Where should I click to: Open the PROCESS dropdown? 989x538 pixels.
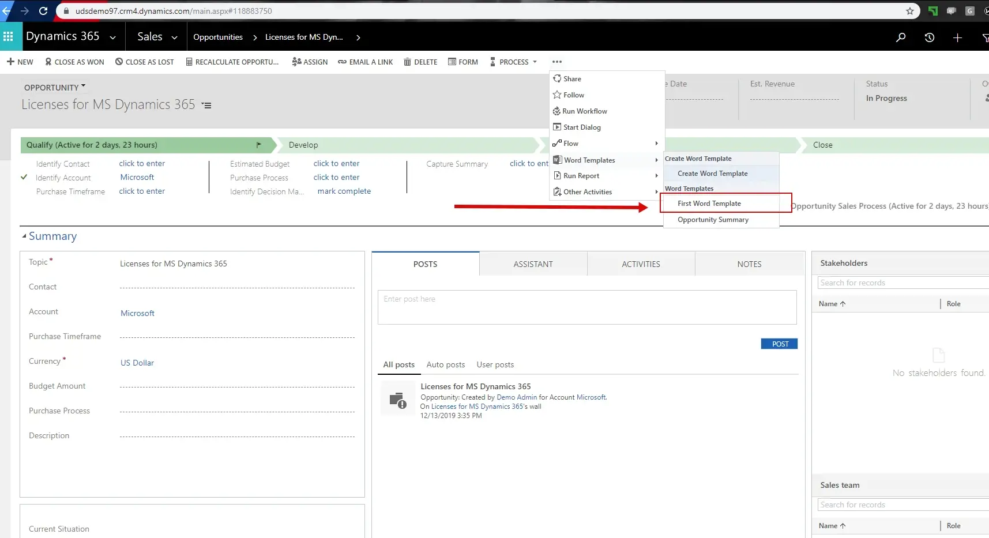(x=513, y=62)
